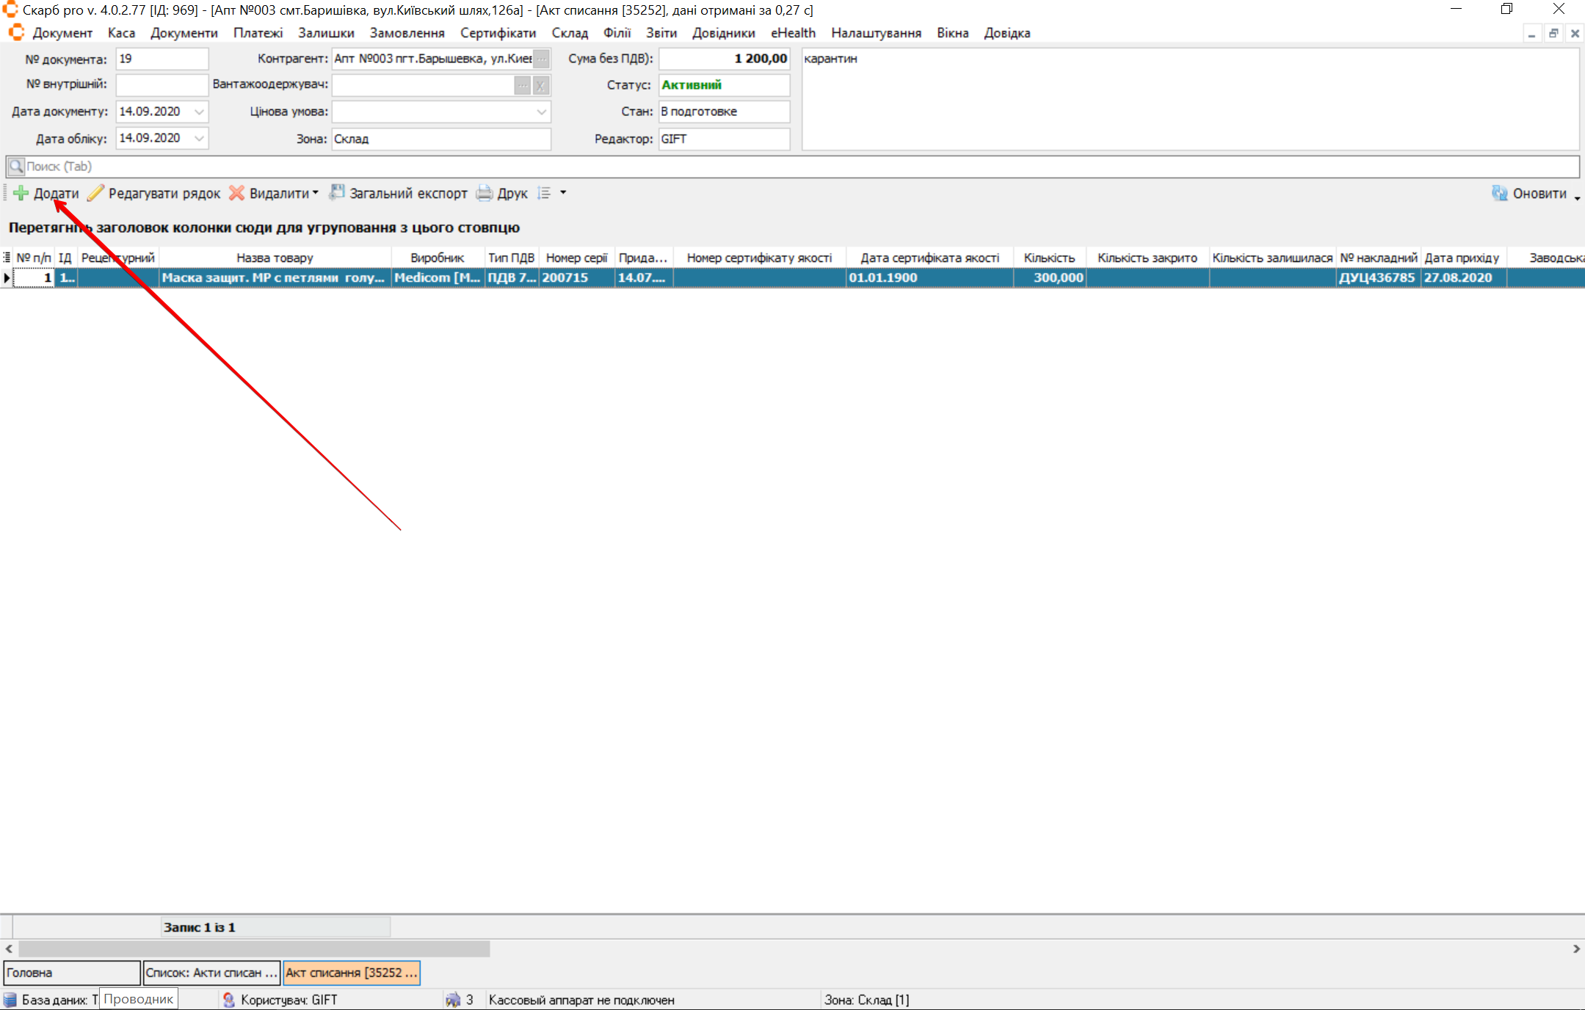Click the printer Друк icon
1585x1010 pixels.
point(484,194)
